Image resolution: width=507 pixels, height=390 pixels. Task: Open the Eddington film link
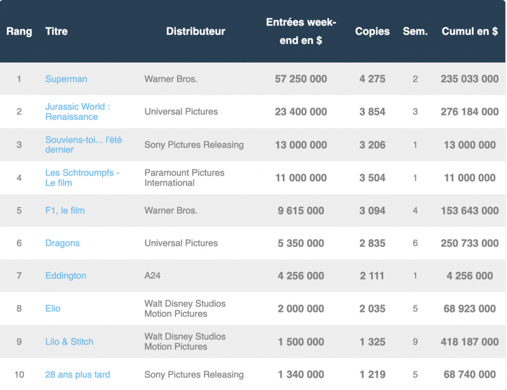[x=66, y=276]
